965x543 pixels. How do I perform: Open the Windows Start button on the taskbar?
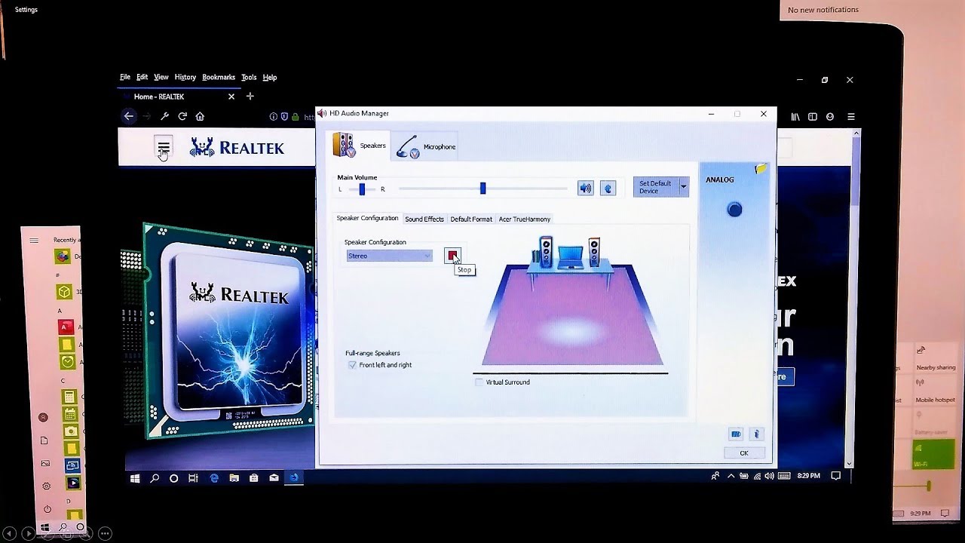click(136, 478)
